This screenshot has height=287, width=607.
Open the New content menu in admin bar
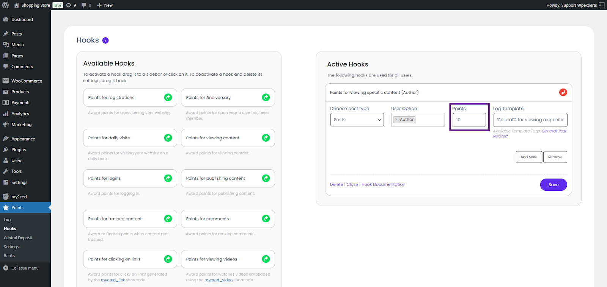pyautogui.click(x=105, y=5)
